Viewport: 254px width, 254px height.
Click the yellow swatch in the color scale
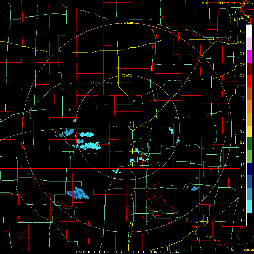[x=249, y=132]
